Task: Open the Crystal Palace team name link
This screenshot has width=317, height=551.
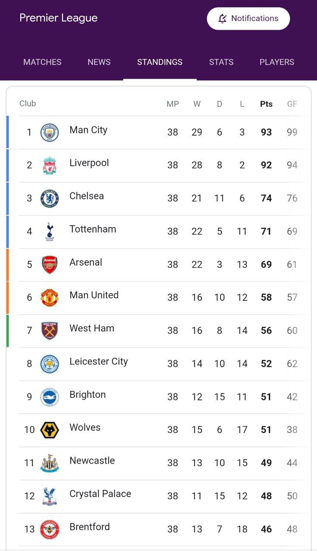Action: pyautogui.click(x=100, y=493)
